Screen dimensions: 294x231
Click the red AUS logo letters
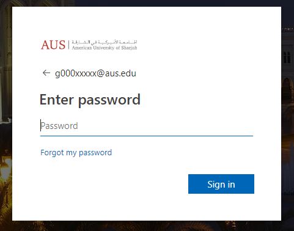pyautogui.click(x=53, y=45)
